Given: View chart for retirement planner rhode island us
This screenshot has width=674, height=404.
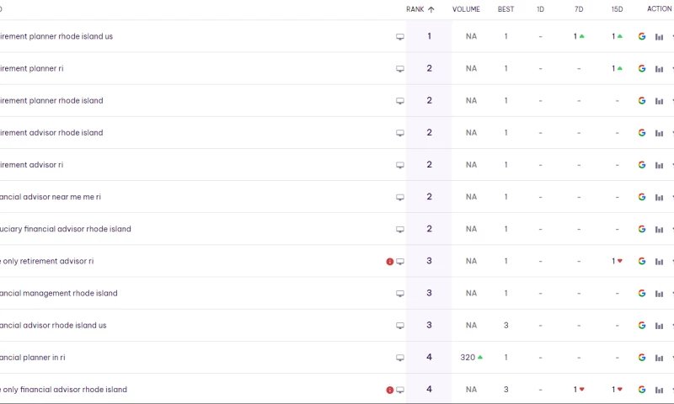Looking at the screenshot, I should pyautogui.click(x=659, y=37).
